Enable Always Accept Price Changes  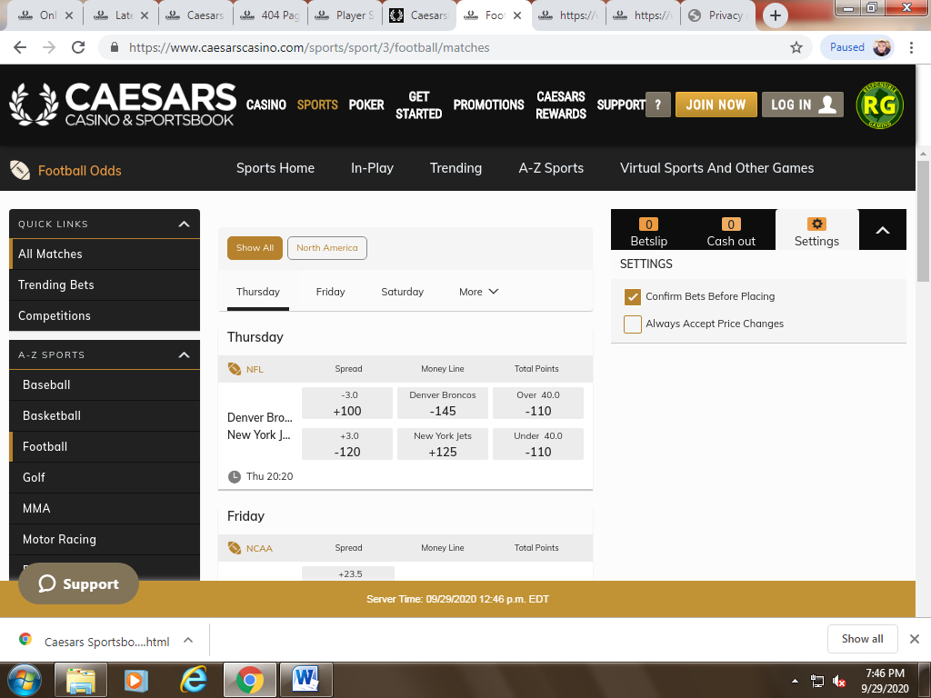tap(633, 324)
